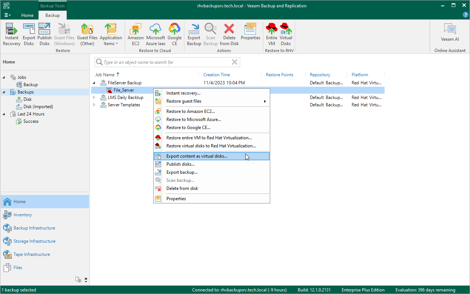470x294 pixels.
Task: Open the Backup Infrastructure view
Action: (x=45, y=228)
